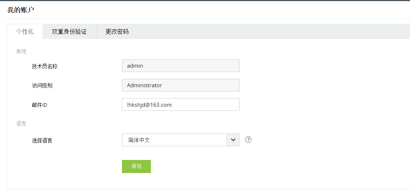Click the technician name field showing admin
Image resolution: width=410 pixels, height=190 pixels.
[x=181, y=66]
